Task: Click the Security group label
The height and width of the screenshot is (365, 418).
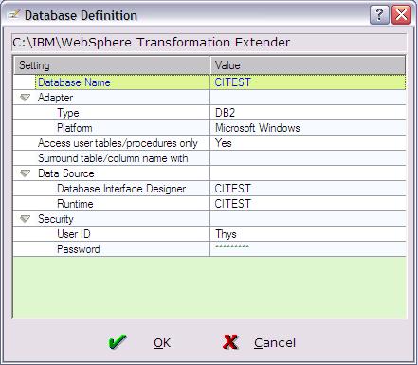Action: 56,219
